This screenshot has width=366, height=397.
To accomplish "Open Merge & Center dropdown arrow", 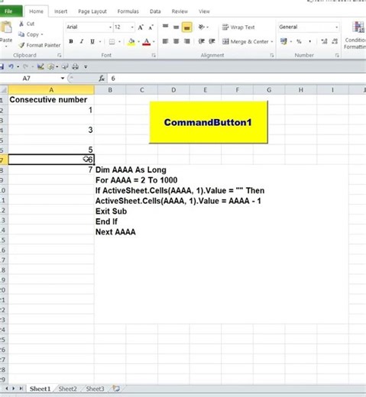I will point(272,42).
